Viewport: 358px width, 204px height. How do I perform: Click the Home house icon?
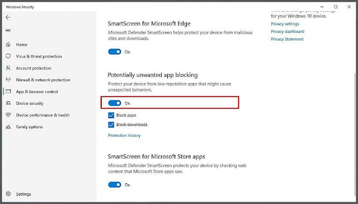point(8,45)
